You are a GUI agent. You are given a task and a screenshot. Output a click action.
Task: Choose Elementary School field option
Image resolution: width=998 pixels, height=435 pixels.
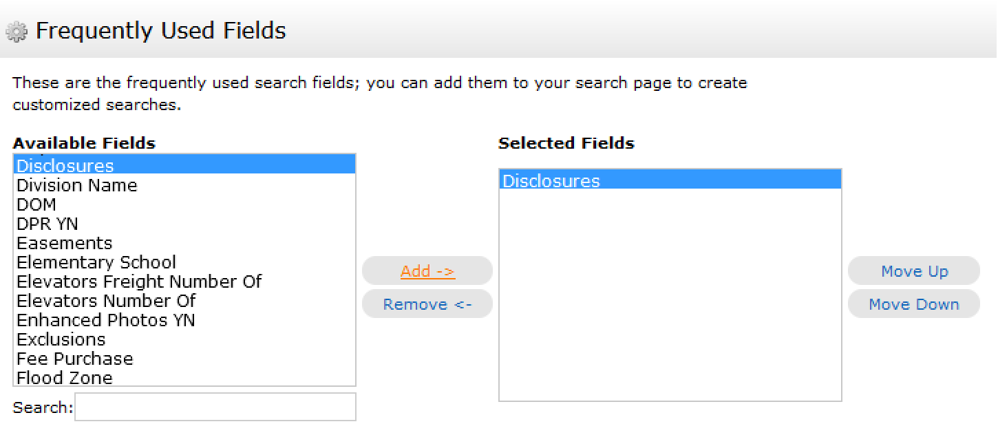point(184,262)
